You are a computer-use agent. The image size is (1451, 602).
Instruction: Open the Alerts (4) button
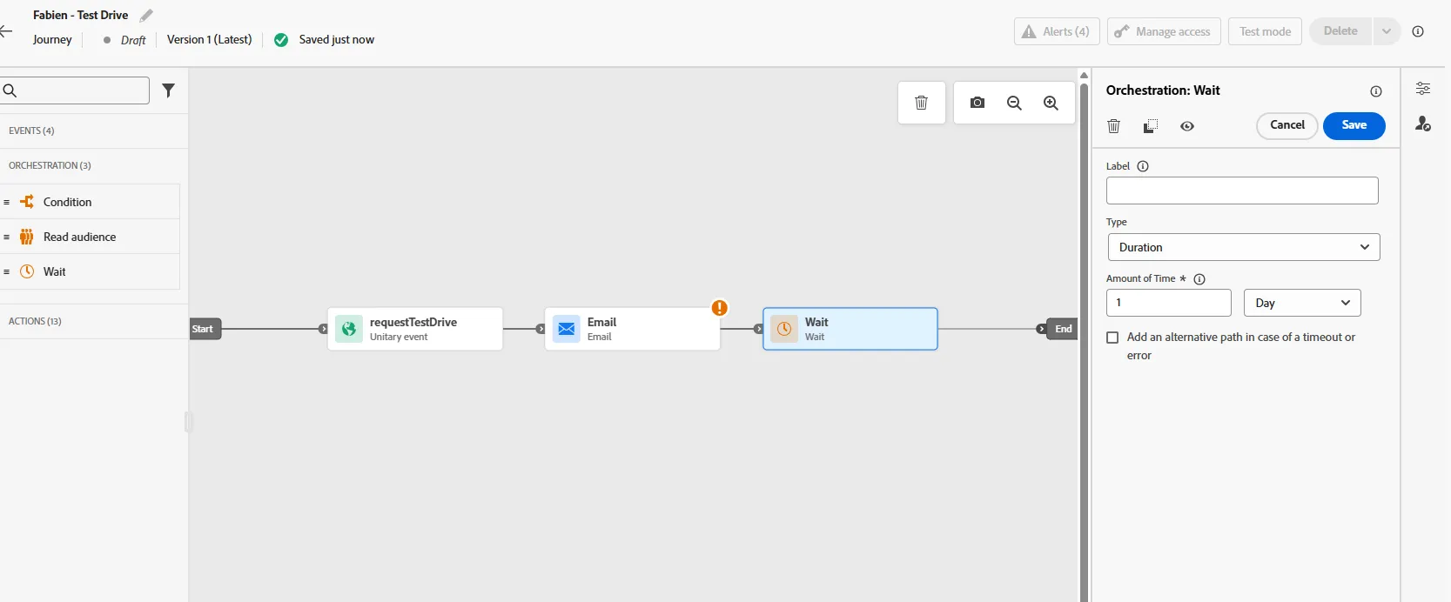click(x=1057, y=31)
